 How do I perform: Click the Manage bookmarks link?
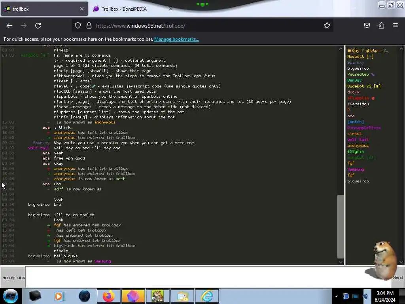click(177, 39)
